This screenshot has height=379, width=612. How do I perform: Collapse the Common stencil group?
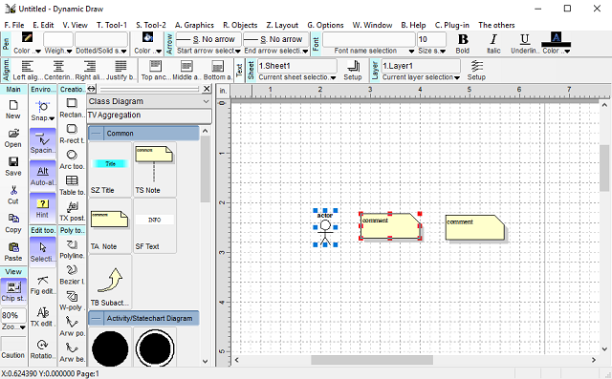click(x=96, y=134)
